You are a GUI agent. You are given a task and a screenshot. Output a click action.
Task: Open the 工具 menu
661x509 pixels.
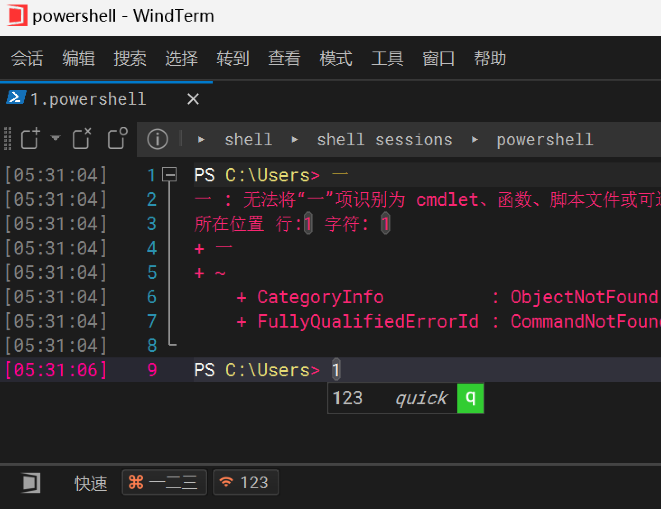[387, 59]
